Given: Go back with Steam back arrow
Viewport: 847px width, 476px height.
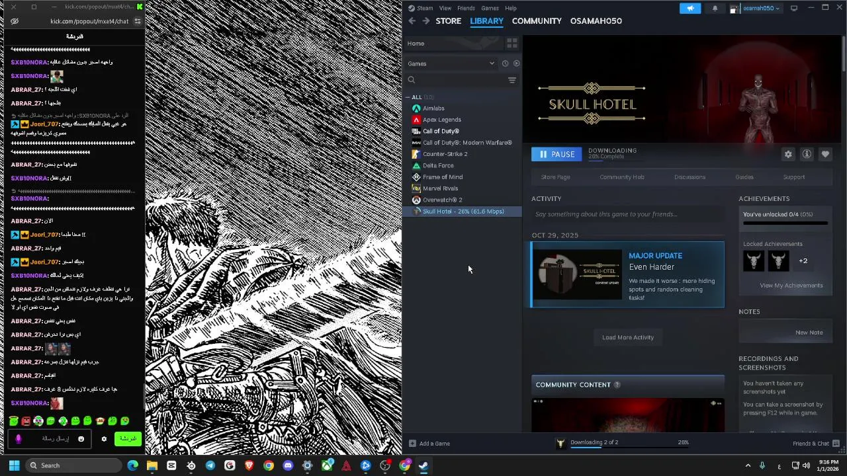Looking at the screenshot, I should click(412, 21).
